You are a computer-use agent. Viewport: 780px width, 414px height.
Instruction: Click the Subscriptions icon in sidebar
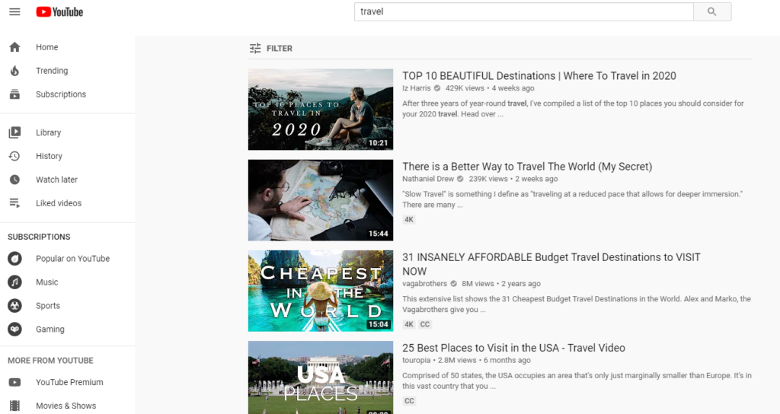[x=15, y=94]
